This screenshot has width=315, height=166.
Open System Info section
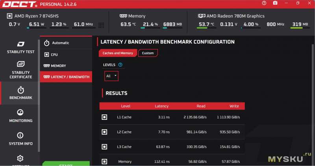[x=21, y=139]
